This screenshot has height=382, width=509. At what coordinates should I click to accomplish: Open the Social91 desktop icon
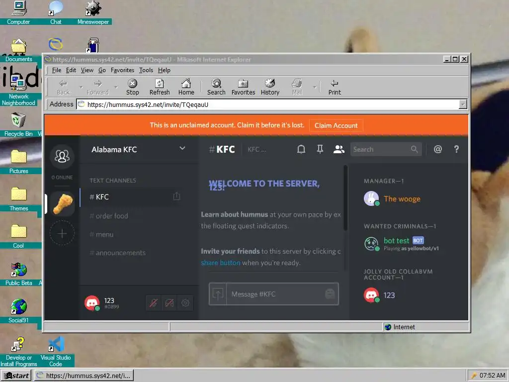[18, 311]
